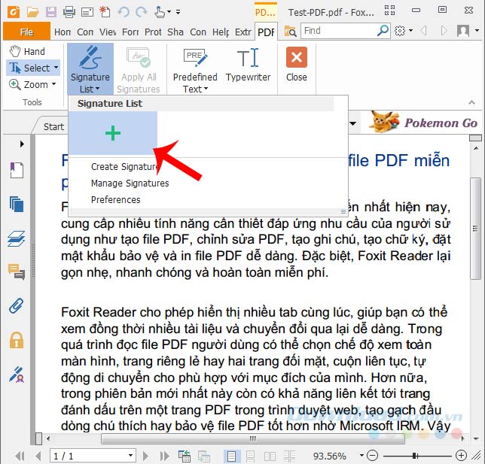
Task: Open the Predefined Text tool
Action: (195, 70)
